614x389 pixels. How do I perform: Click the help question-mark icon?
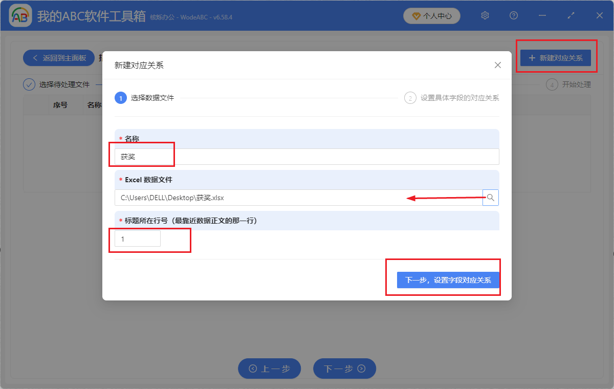pyautogui.click(x=513, y=15)
